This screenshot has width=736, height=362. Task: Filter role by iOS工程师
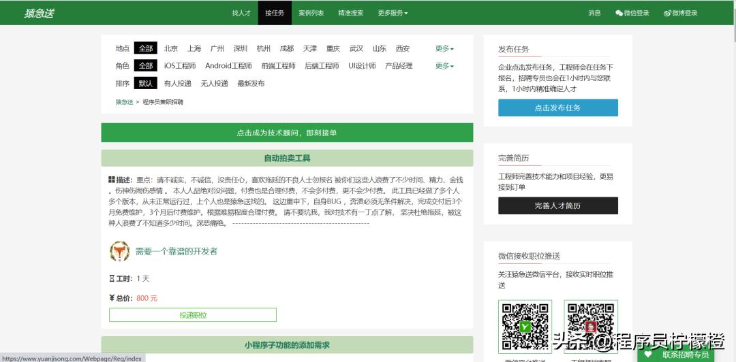pyautogui.click(x=180, y=65)
